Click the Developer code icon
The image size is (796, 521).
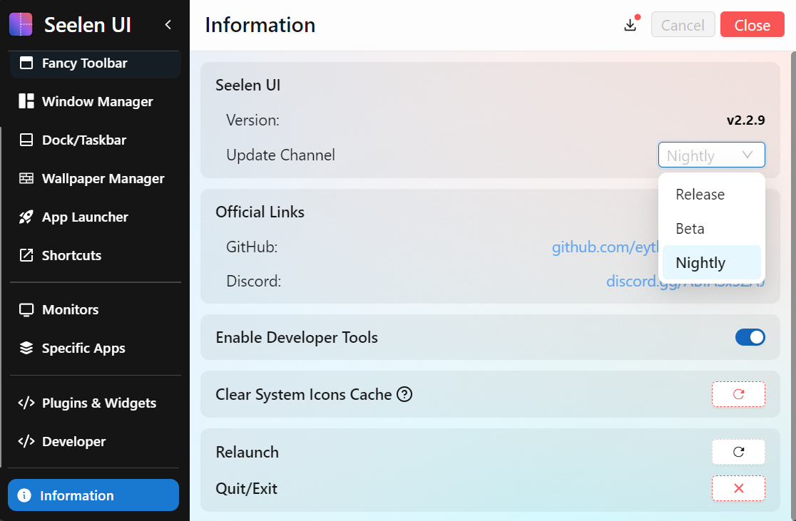coord(26,441)
